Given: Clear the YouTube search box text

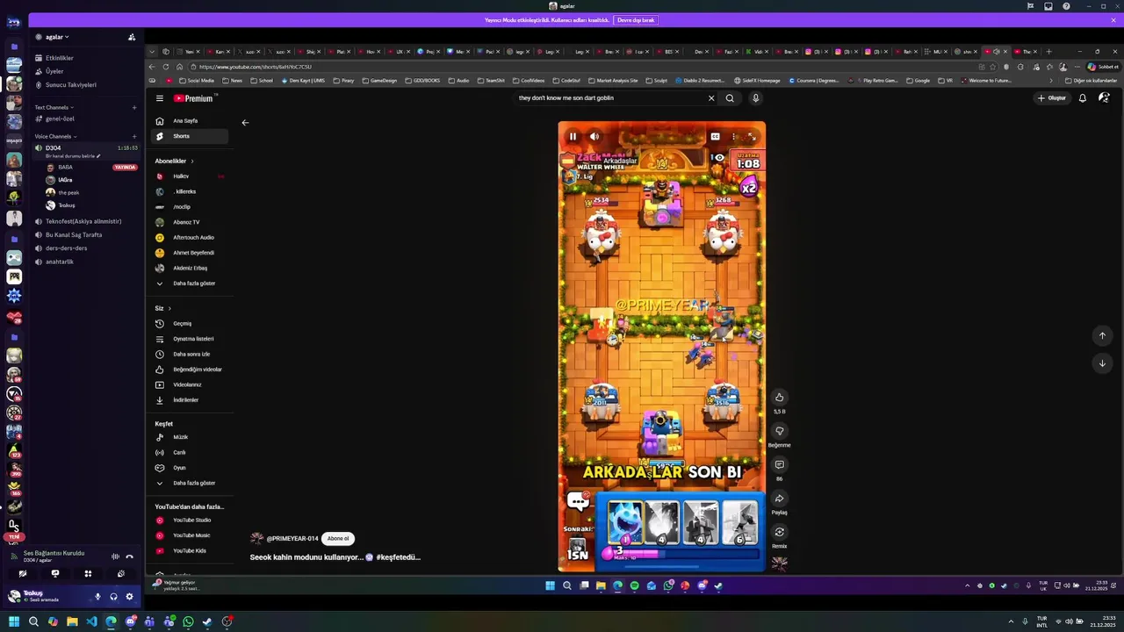Looking at the screenshot, I should [x=711, y=98].
